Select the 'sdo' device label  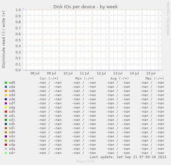pyautogui.click(x=12, y=141)
